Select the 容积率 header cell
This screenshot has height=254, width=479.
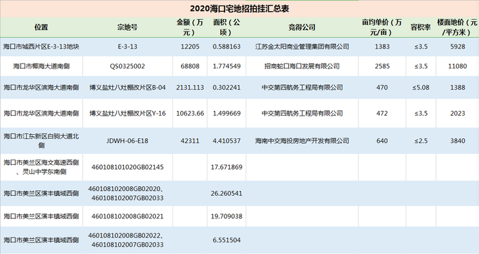click(421, 27)
